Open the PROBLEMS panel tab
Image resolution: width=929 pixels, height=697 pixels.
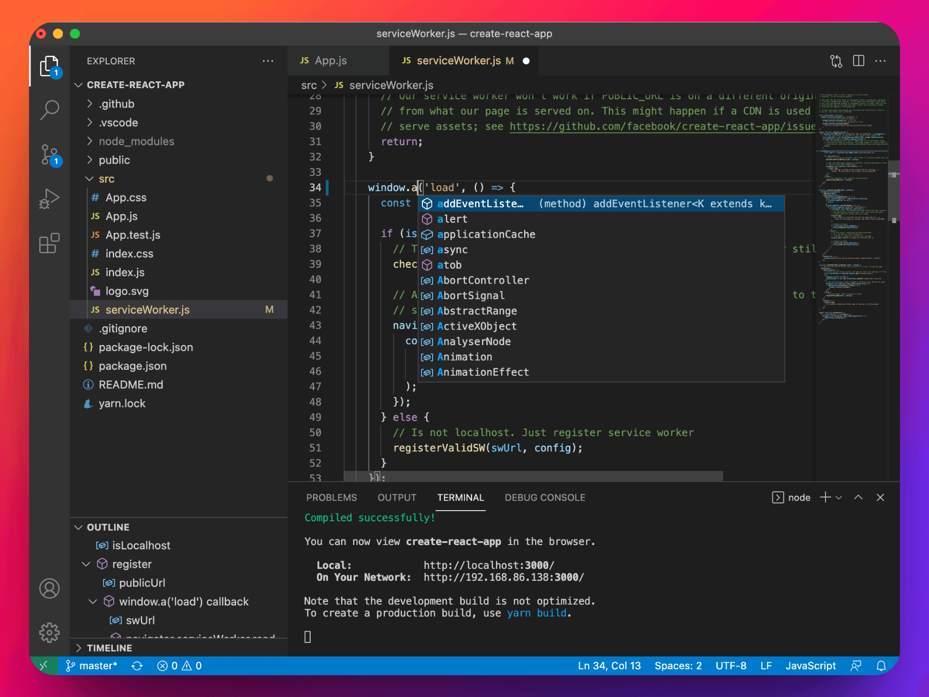(x=331, y=498)
